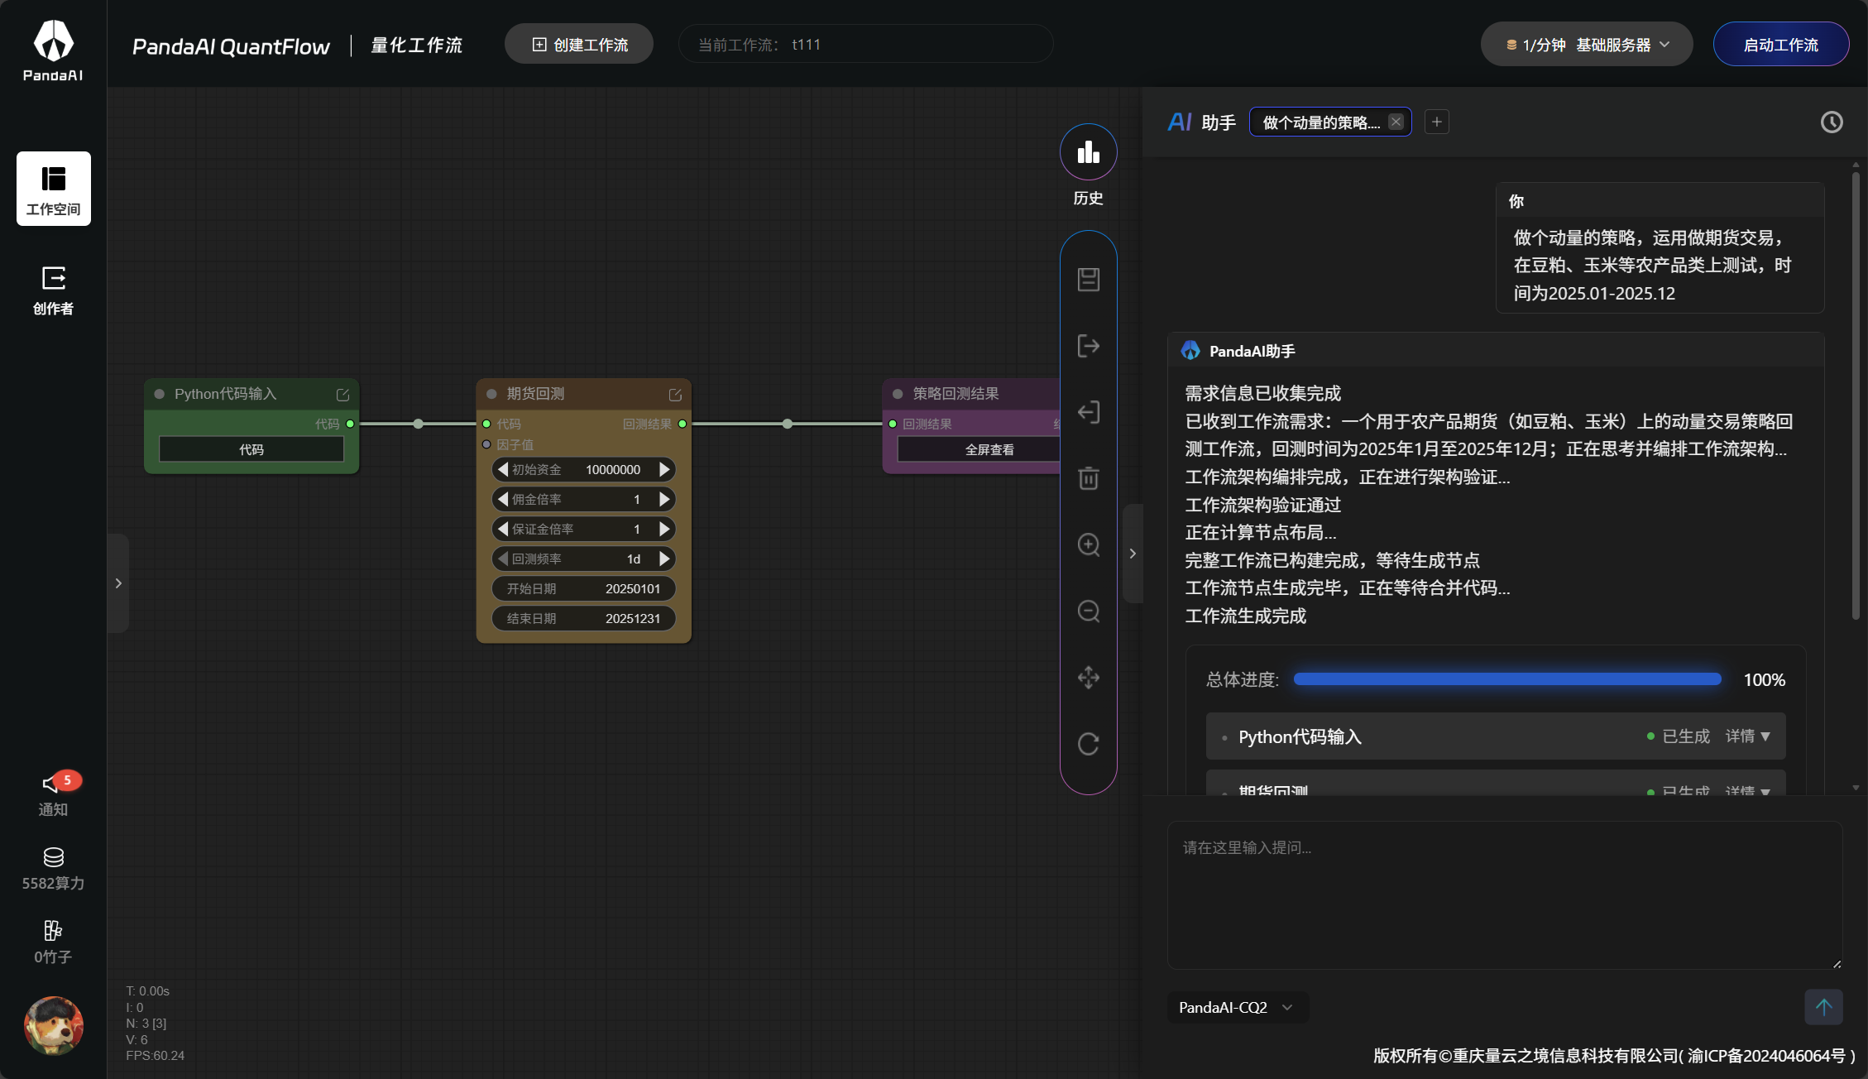The height and width of the screenshot is (1079, 1868).
Task: Click the 当前工作流 name field
Action: click(x=865, y=45)
